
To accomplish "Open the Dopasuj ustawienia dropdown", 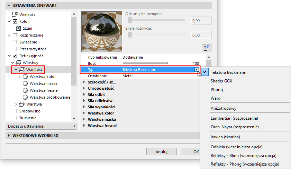I will pos(41,127).
